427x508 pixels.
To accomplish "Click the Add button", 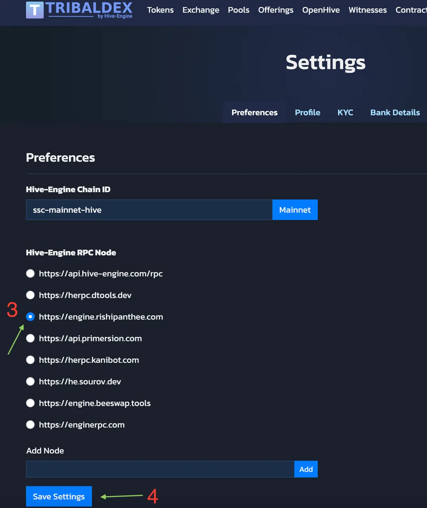I will tap(306, 469).
